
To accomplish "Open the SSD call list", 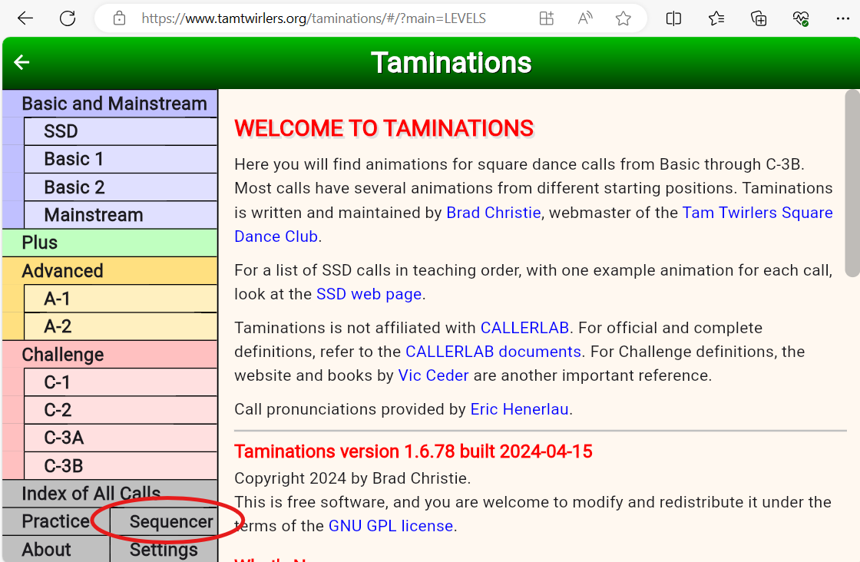I will (121, 131).
